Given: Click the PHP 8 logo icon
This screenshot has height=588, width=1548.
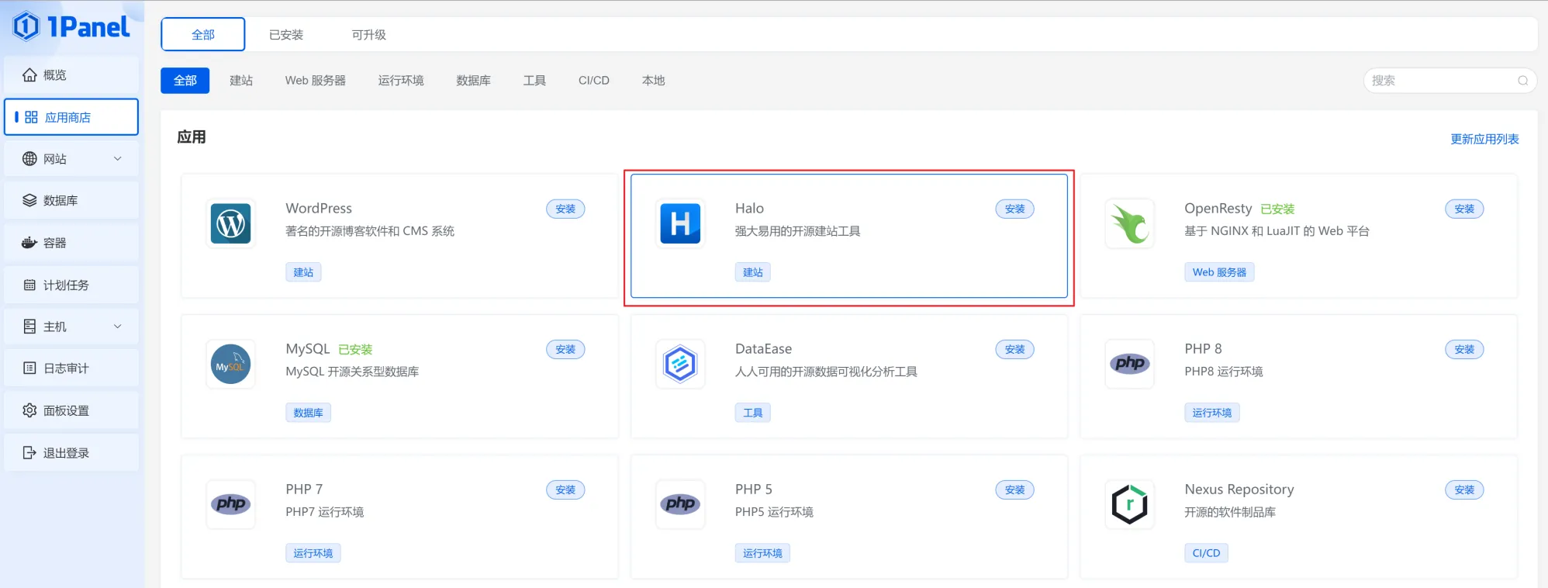Looking at the screenshot, I should pyautogui.click(x=1129, y=364).
